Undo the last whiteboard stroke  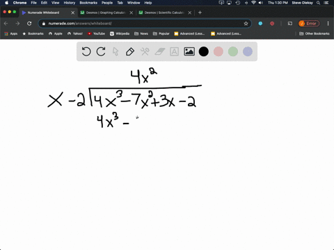click(86, 51)
